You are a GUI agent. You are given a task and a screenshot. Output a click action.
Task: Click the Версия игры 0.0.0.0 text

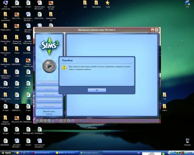49,113
